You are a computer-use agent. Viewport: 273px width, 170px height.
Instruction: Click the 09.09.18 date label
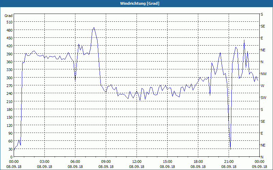(x=259, y=167)
